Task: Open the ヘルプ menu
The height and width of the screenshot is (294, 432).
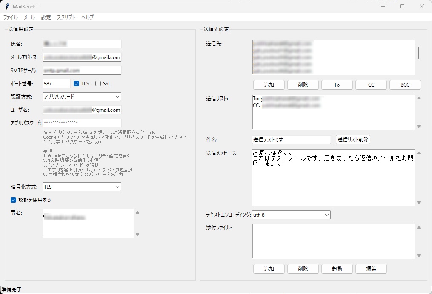Action: click(87, 17)
